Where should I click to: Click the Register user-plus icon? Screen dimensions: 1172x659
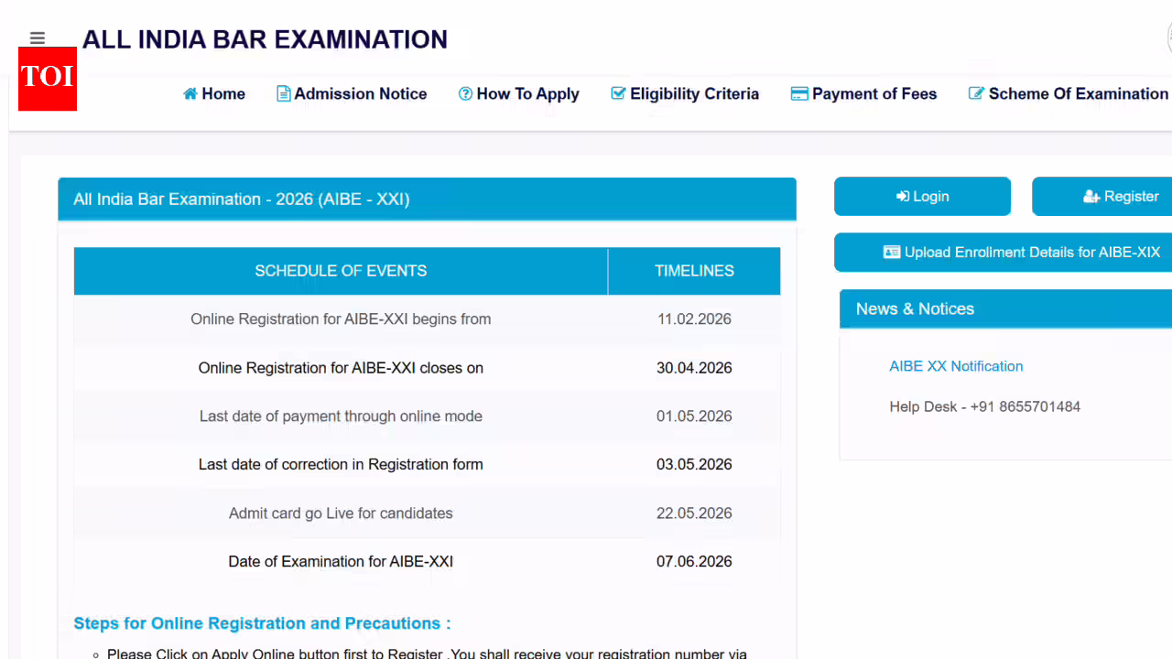point(1091,196)
